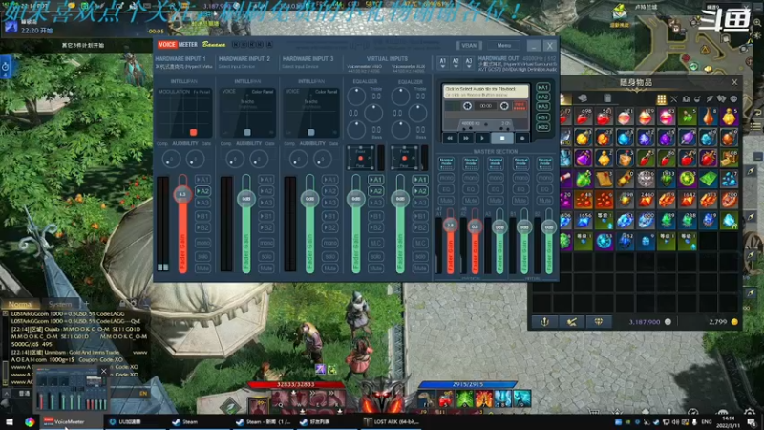Click Hardware Input 1 fader gain knob
The width and height of the screenshot is (764, 430).
[x=182, y=194]
